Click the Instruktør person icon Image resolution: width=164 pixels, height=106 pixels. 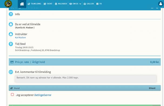(11, 34)
